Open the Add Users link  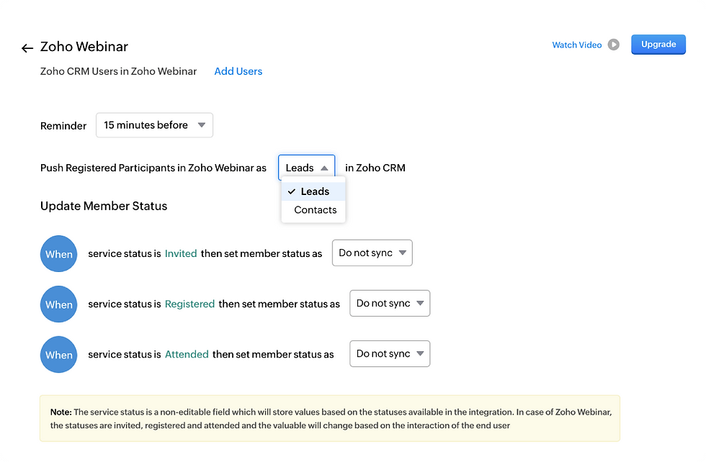coord(238,71)
